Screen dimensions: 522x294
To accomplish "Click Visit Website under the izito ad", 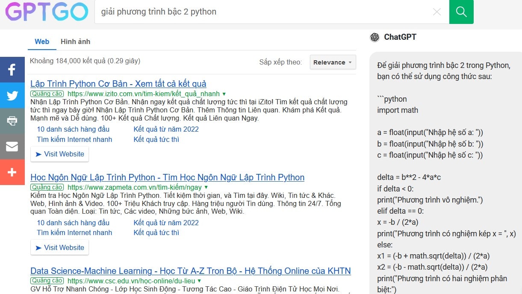I will coord(59,154).
